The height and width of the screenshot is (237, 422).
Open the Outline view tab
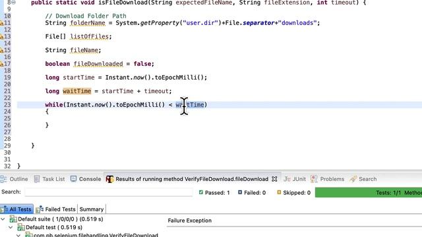click(x=15, y=179)
